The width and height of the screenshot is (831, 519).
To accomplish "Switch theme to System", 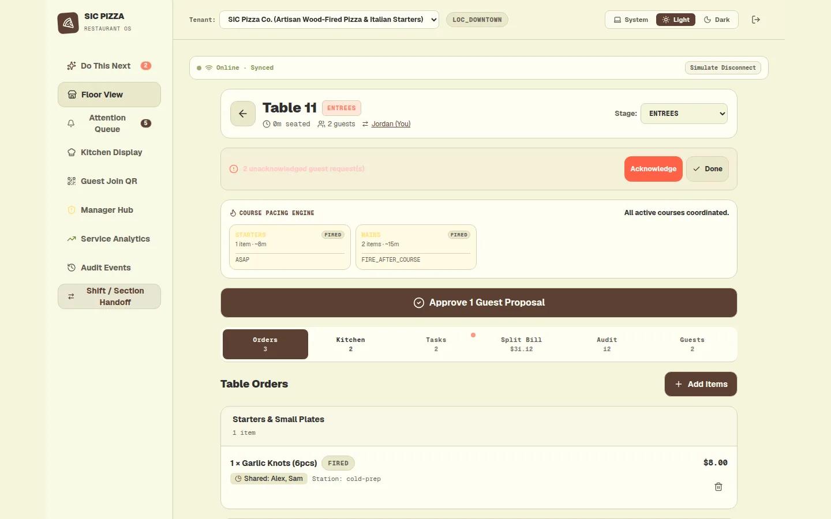I will pyautogui.click(x=631, y=20).
